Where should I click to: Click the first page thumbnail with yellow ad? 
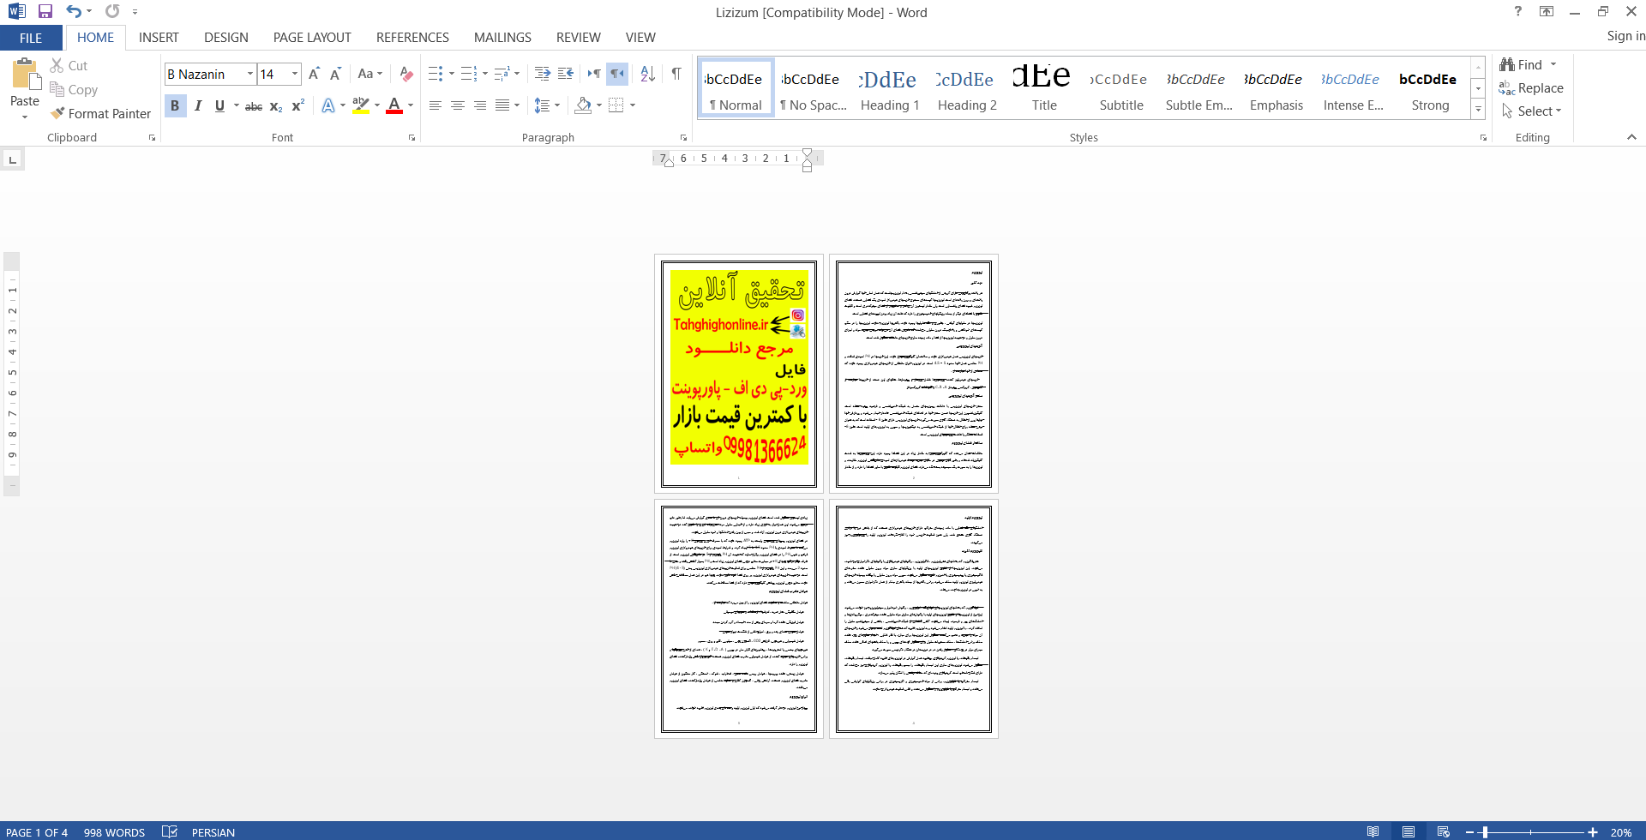coord(739,374)
